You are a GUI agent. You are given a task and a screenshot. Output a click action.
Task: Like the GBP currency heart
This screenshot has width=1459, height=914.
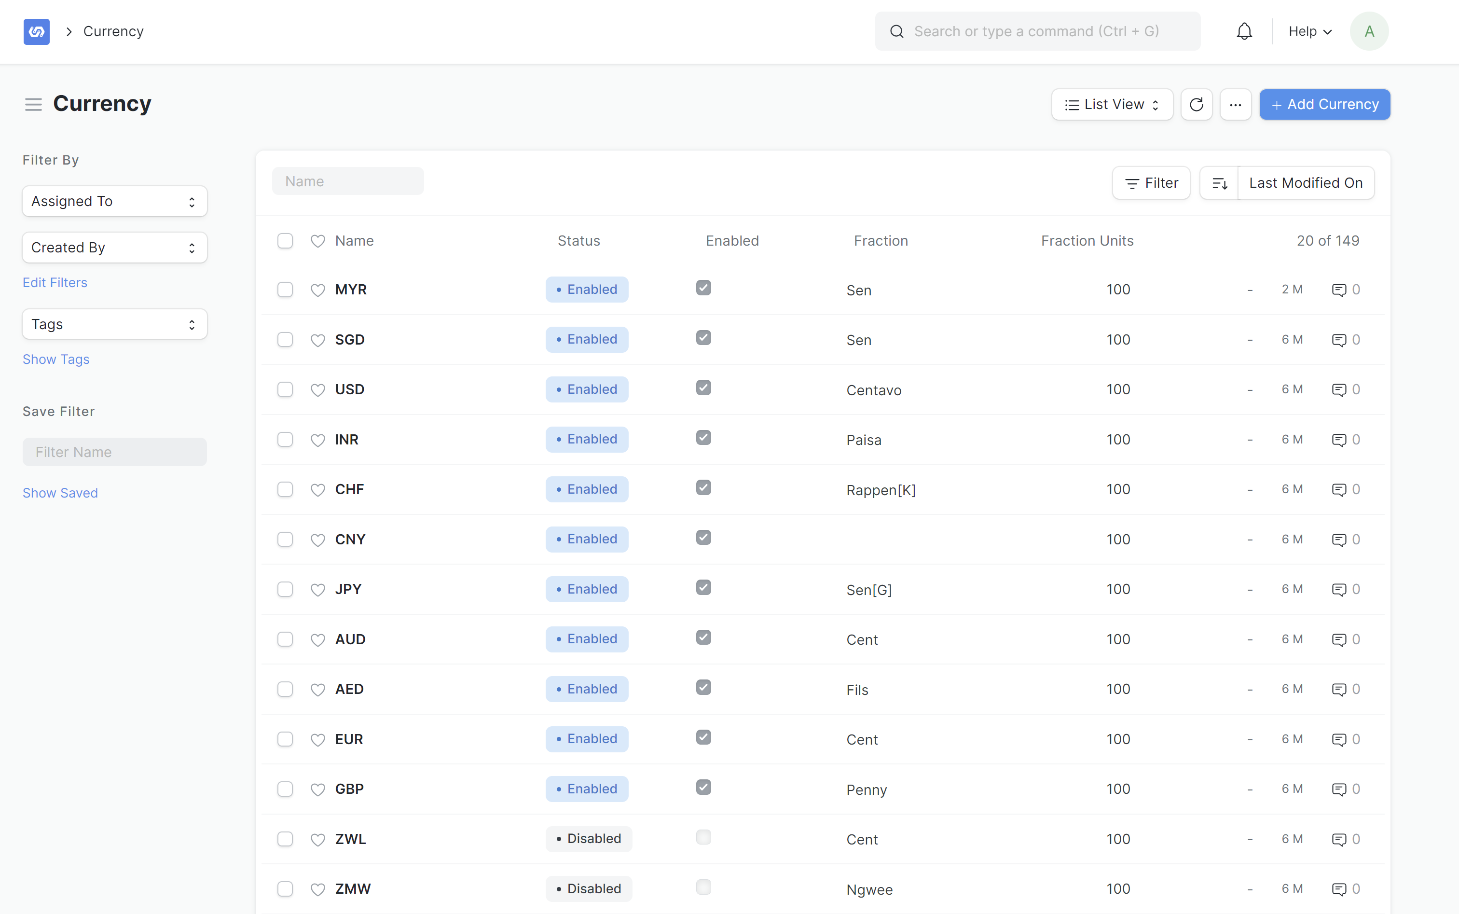point(318,789)
